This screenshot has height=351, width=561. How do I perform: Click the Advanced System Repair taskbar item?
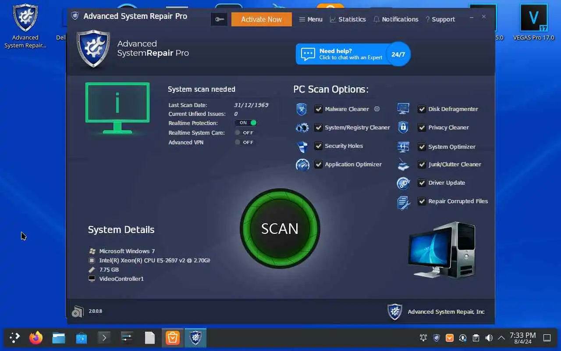click(195, 338)
